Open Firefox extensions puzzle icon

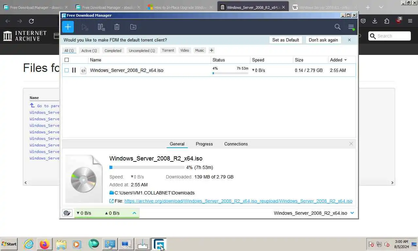coord(387,21)
